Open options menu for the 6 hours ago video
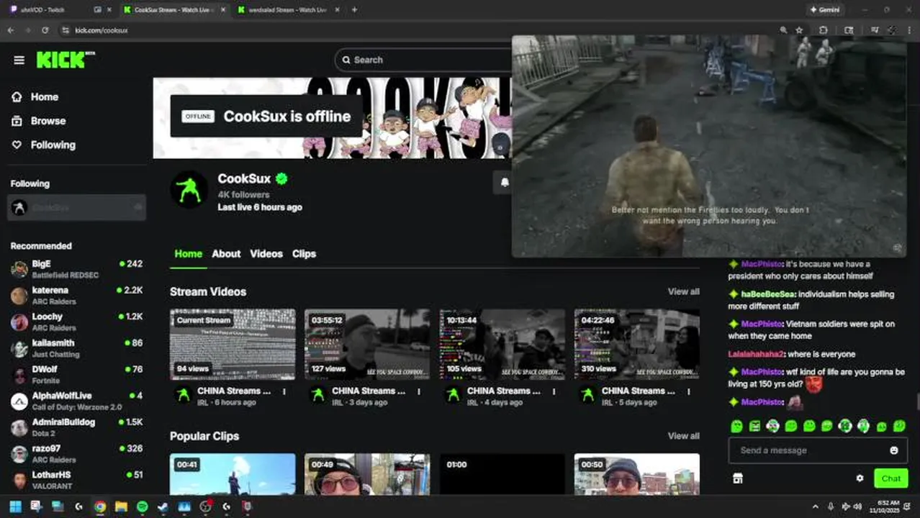Viewport: 920px width, 518px height. [284, 392]
